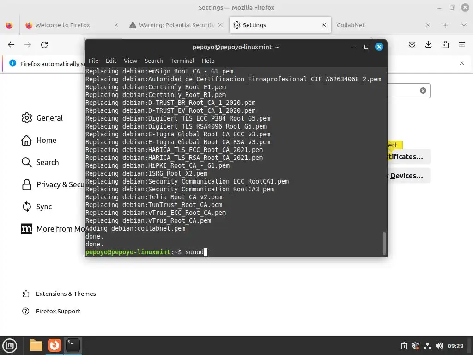This screenshot has width=473, height=355.
Task: Open the Files folder launcher in taskbar
Action: point(36,345)
